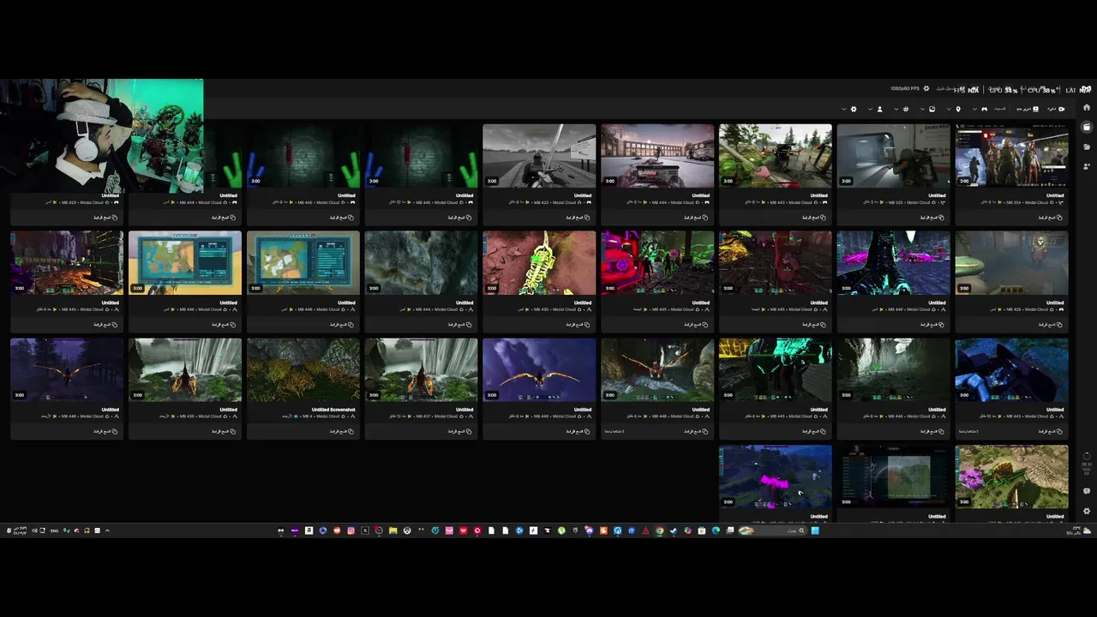This screenshot has height=617, width=1097.
Task: Open the car near school building clip
Action: tap(657, 156)
